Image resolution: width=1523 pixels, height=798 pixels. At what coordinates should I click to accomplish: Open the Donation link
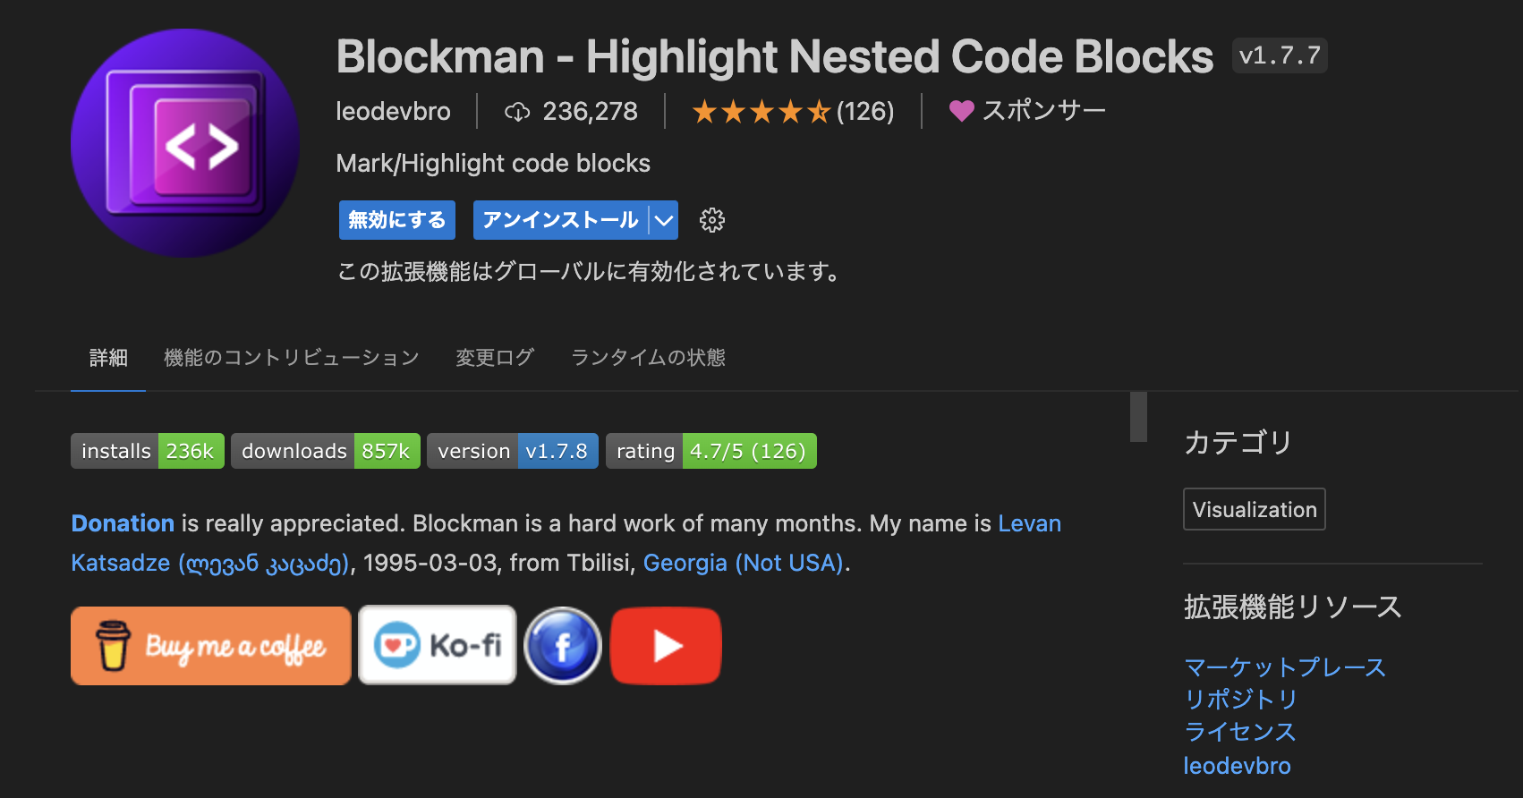point(123,523)
